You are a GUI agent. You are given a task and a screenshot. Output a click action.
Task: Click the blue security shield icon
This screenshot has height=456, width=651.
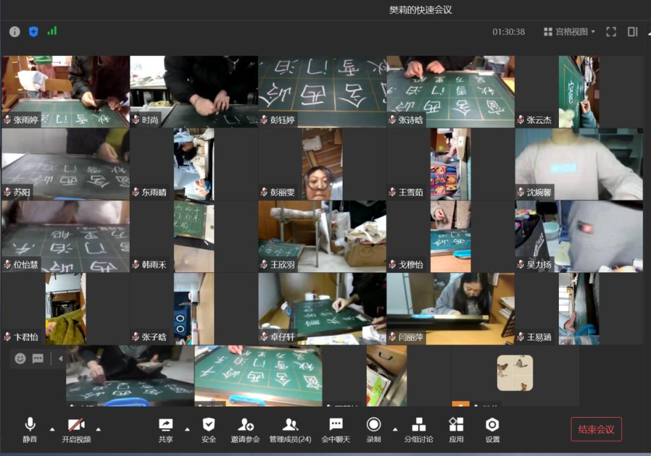(x=33, y=31)
